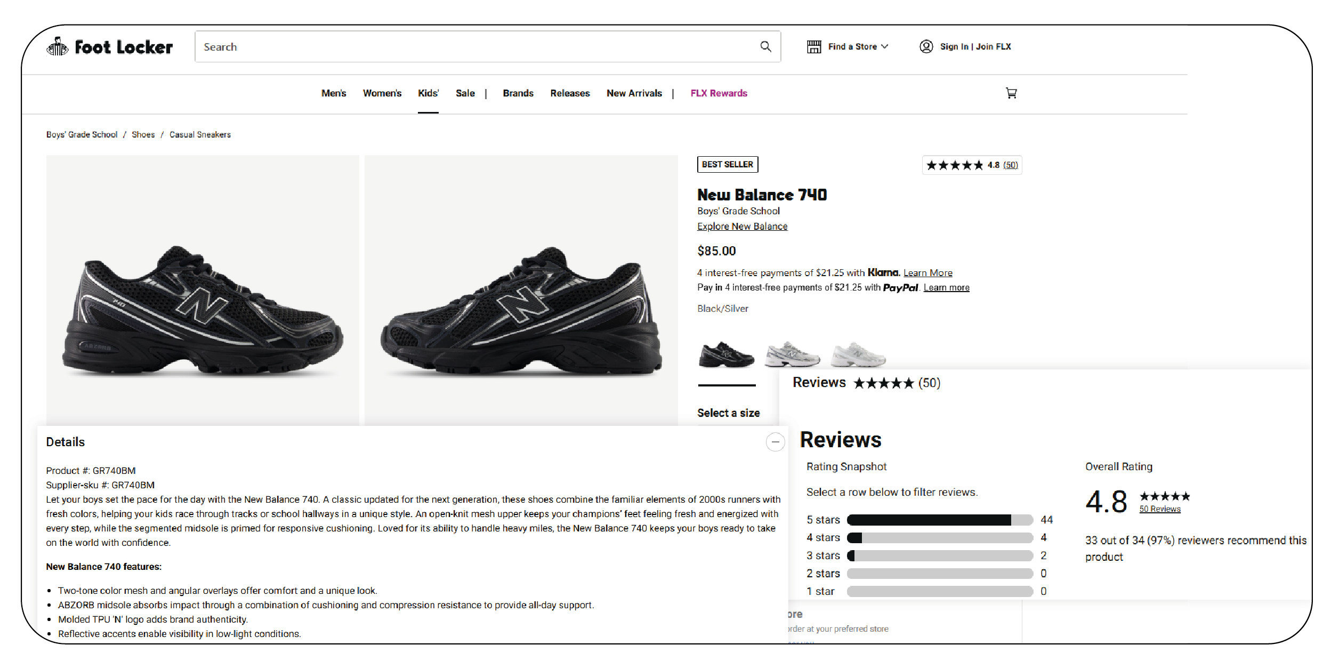Filter reviews by 5 stars row
The height and width of the screenshot is (661, 1331).
pyautogui.click(x=930, y=520)
